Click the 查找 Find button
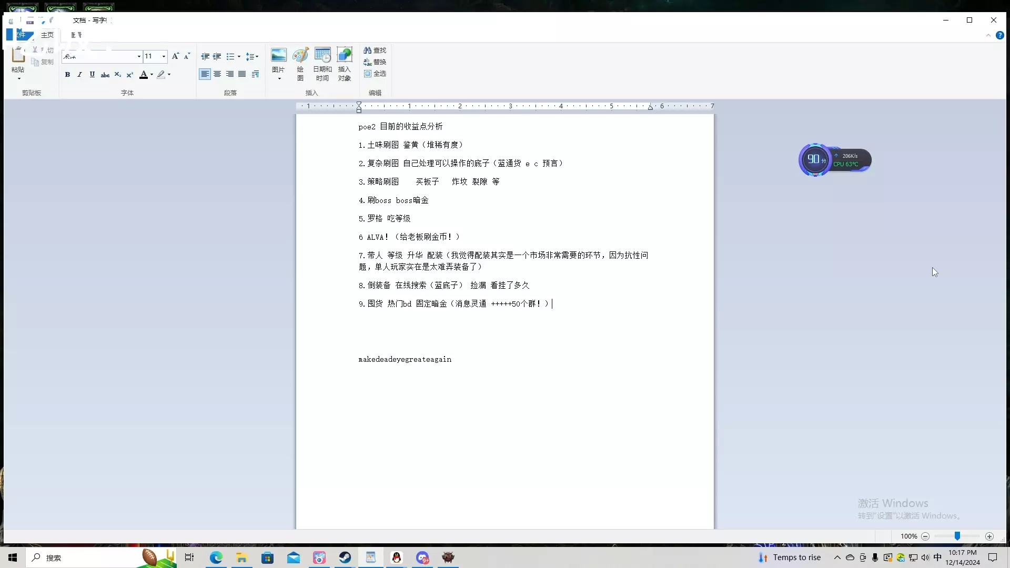Screen dimensions: 1010x568 click(375, 50)
